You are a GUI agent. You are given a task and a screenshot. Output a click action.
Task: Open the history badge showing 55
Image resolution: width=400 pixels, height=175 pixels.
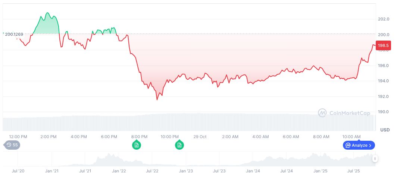coord(12,145)
